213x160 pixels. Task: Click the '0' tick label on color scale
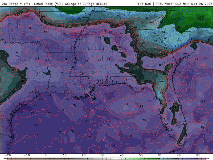point(46,155)
